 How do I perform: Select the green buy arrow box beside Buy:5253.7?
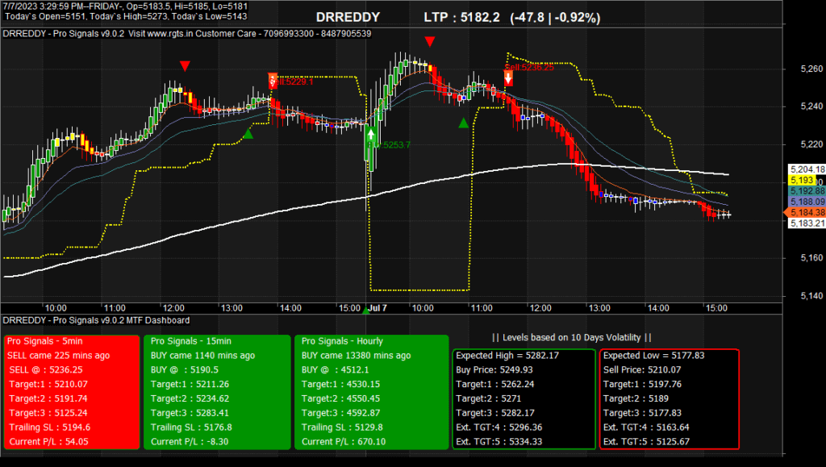[x=371, y=134]
